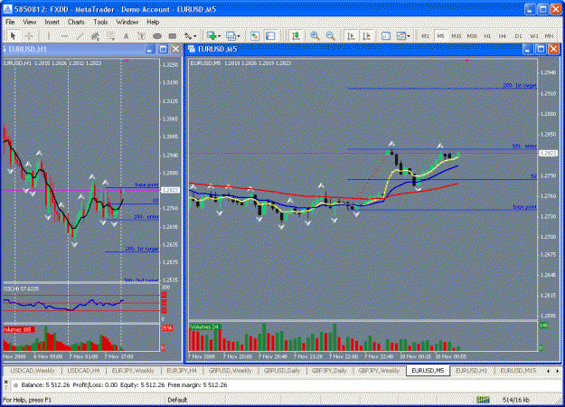Screen dimensions: 565x407
Task: Click the connection status bars icon
Action: click(483, 400)
